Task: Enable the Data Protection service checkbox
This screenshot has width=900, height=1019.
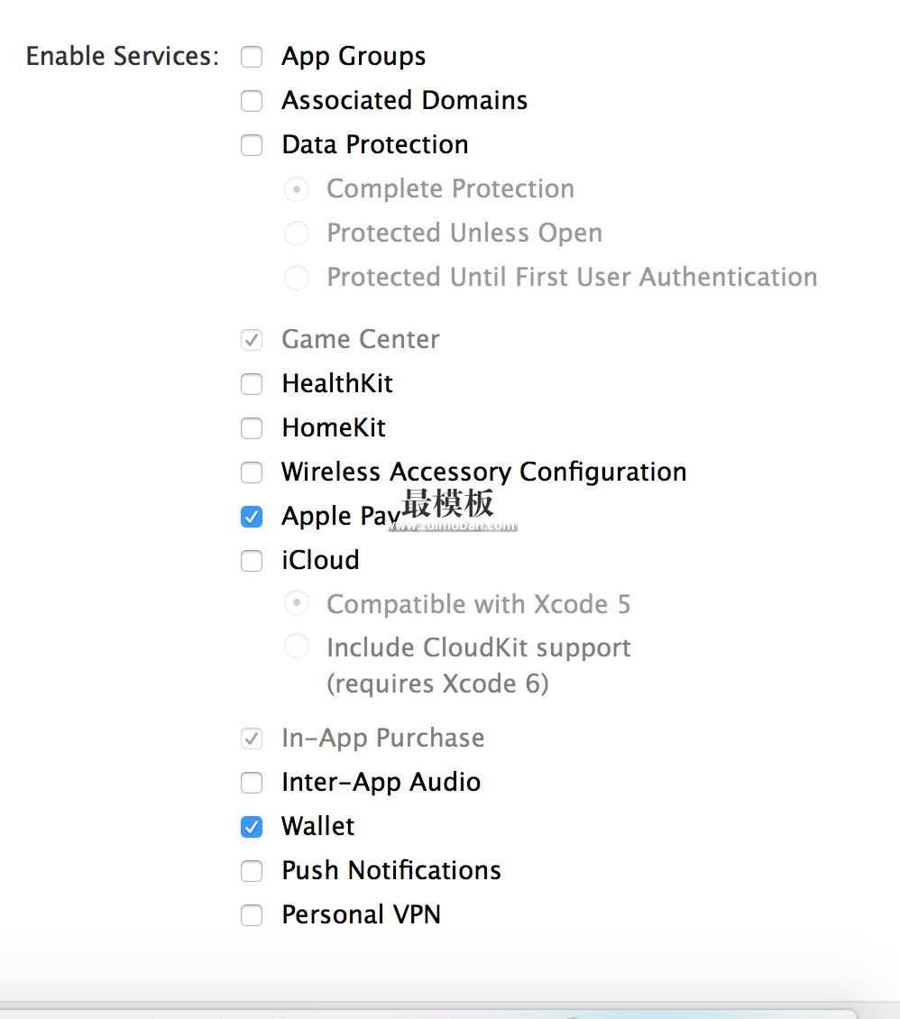Action: [x=252, y=145]
